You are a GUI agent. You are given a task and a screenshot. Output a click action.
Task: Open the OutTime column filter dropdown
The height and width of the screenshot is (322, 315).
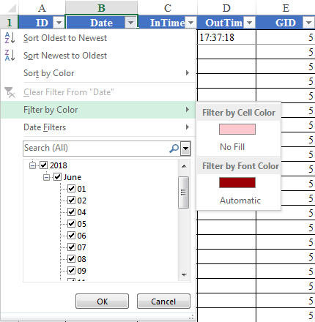(249, 23)
